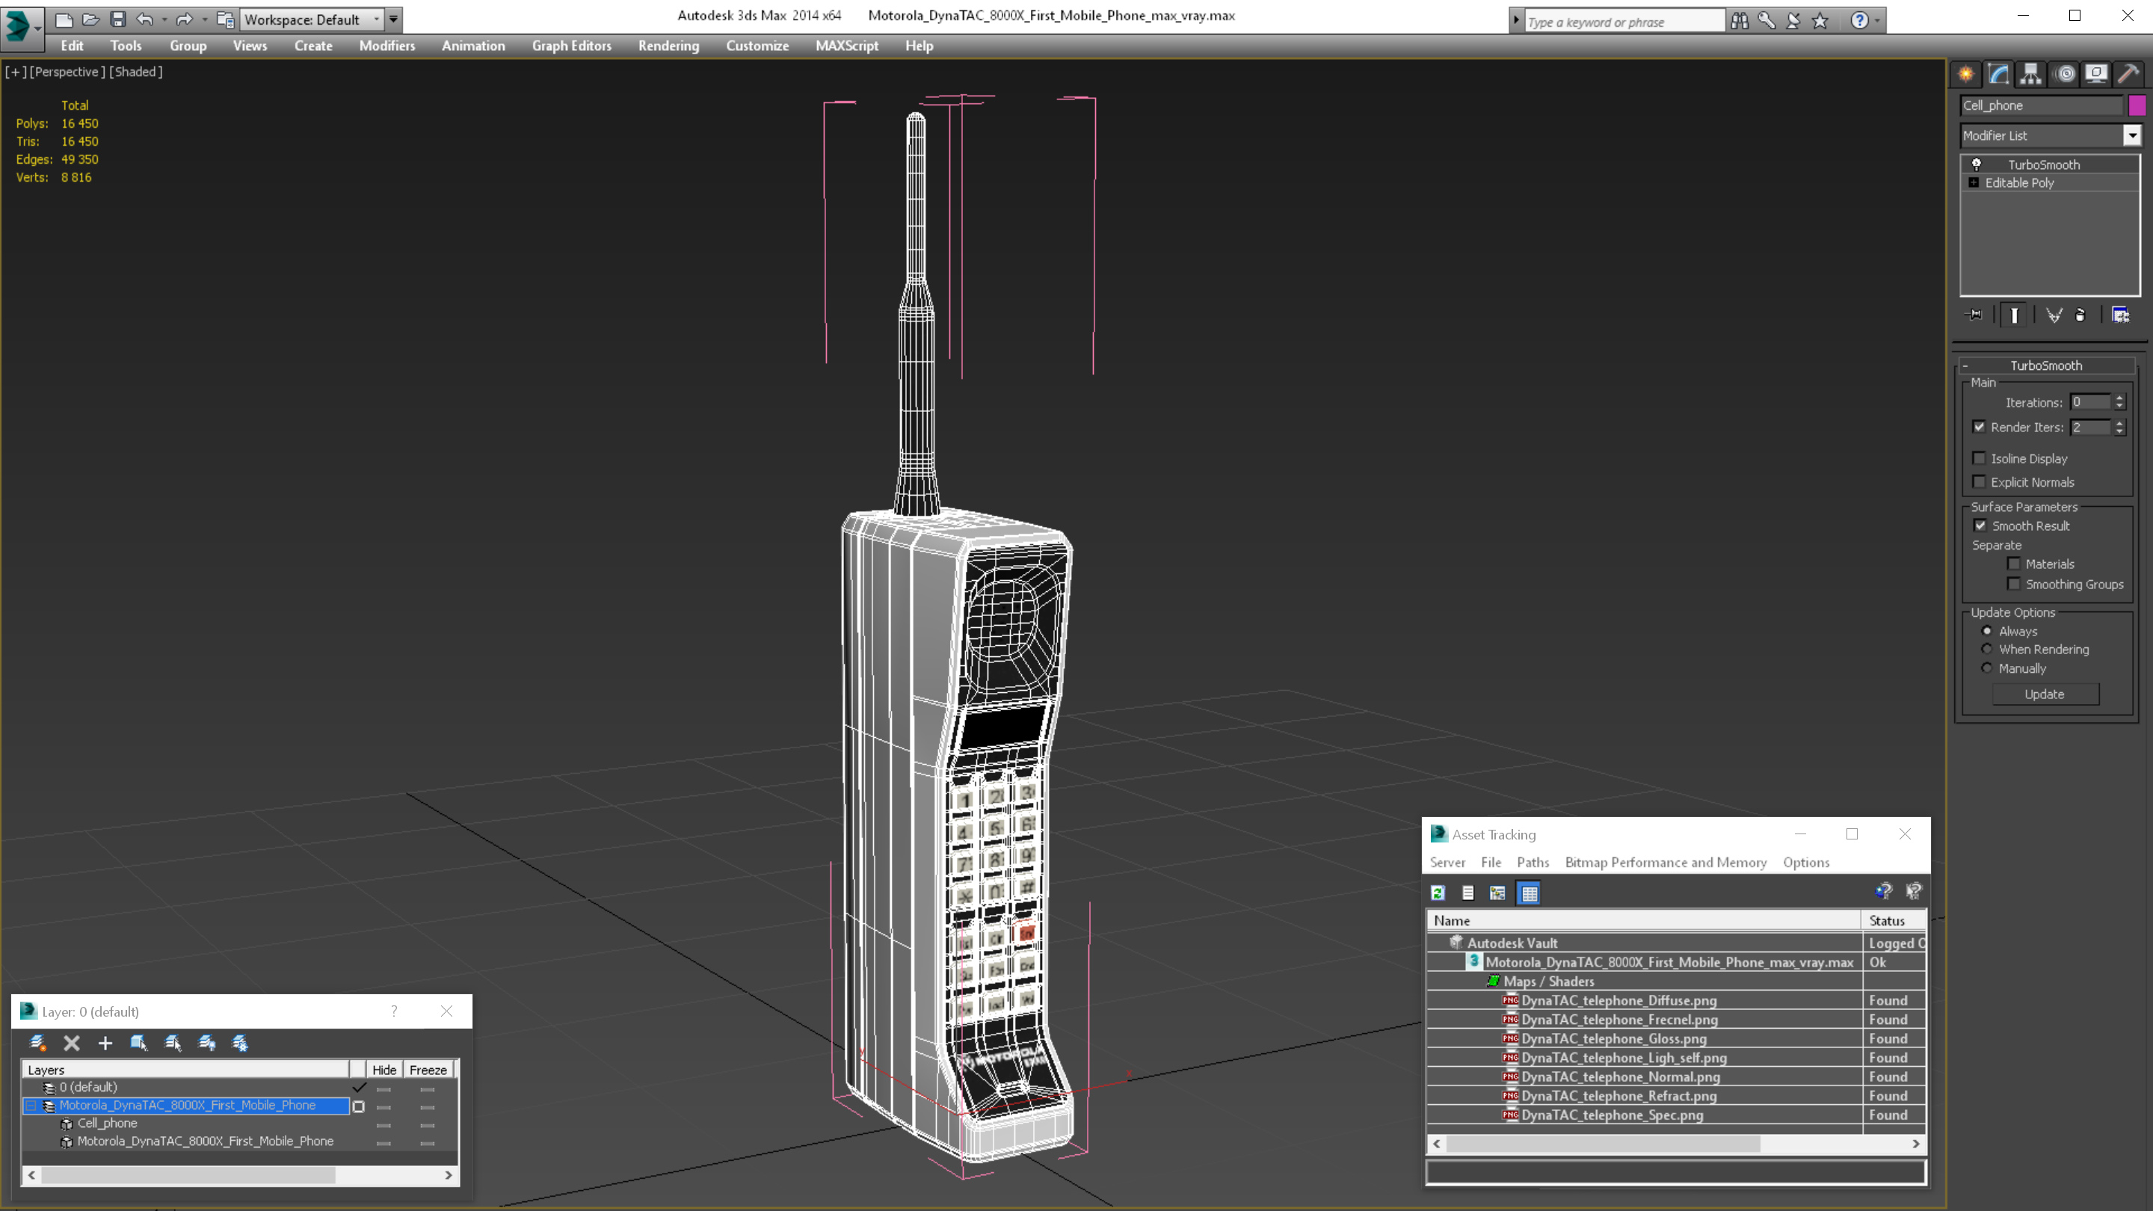The height and width of the screenshot is (1211, 2153).
Task: Open the Modifier List dropdown
Action: point(2132,135)
